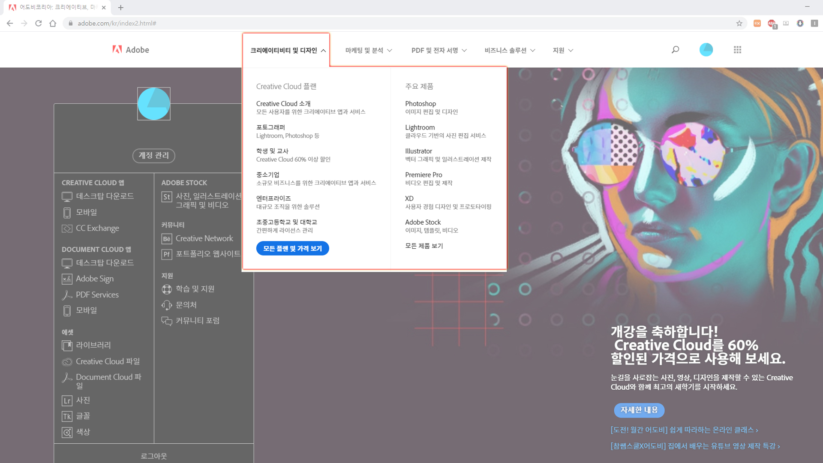This screenshot has height=463, width=823.
Task: Click the Adobe Sign icon
Action: coord(67,279)
